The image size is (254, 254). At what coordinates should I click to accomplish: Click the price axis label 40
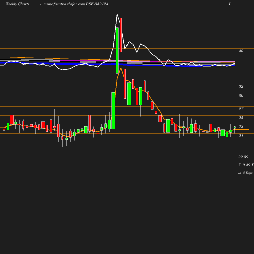[x=241, y=51]
